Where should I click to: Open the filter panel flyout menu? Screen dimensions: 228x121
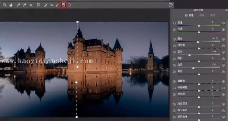point(227,10)
